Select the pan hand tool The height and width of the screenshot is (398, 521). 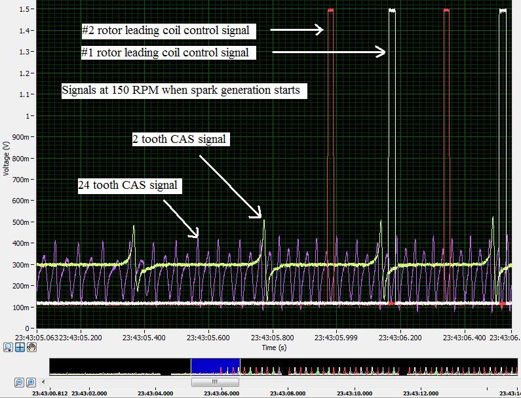31,348
